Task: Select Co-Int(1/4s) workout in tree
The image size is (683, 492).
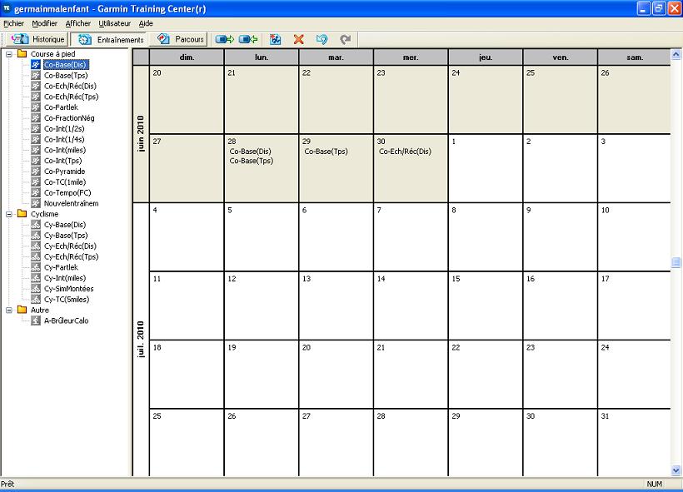Action: tap(64, 139)
